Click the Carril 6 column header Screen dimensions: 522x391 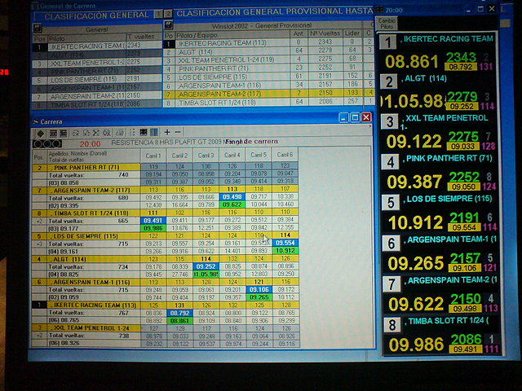(x=285, y=155)
